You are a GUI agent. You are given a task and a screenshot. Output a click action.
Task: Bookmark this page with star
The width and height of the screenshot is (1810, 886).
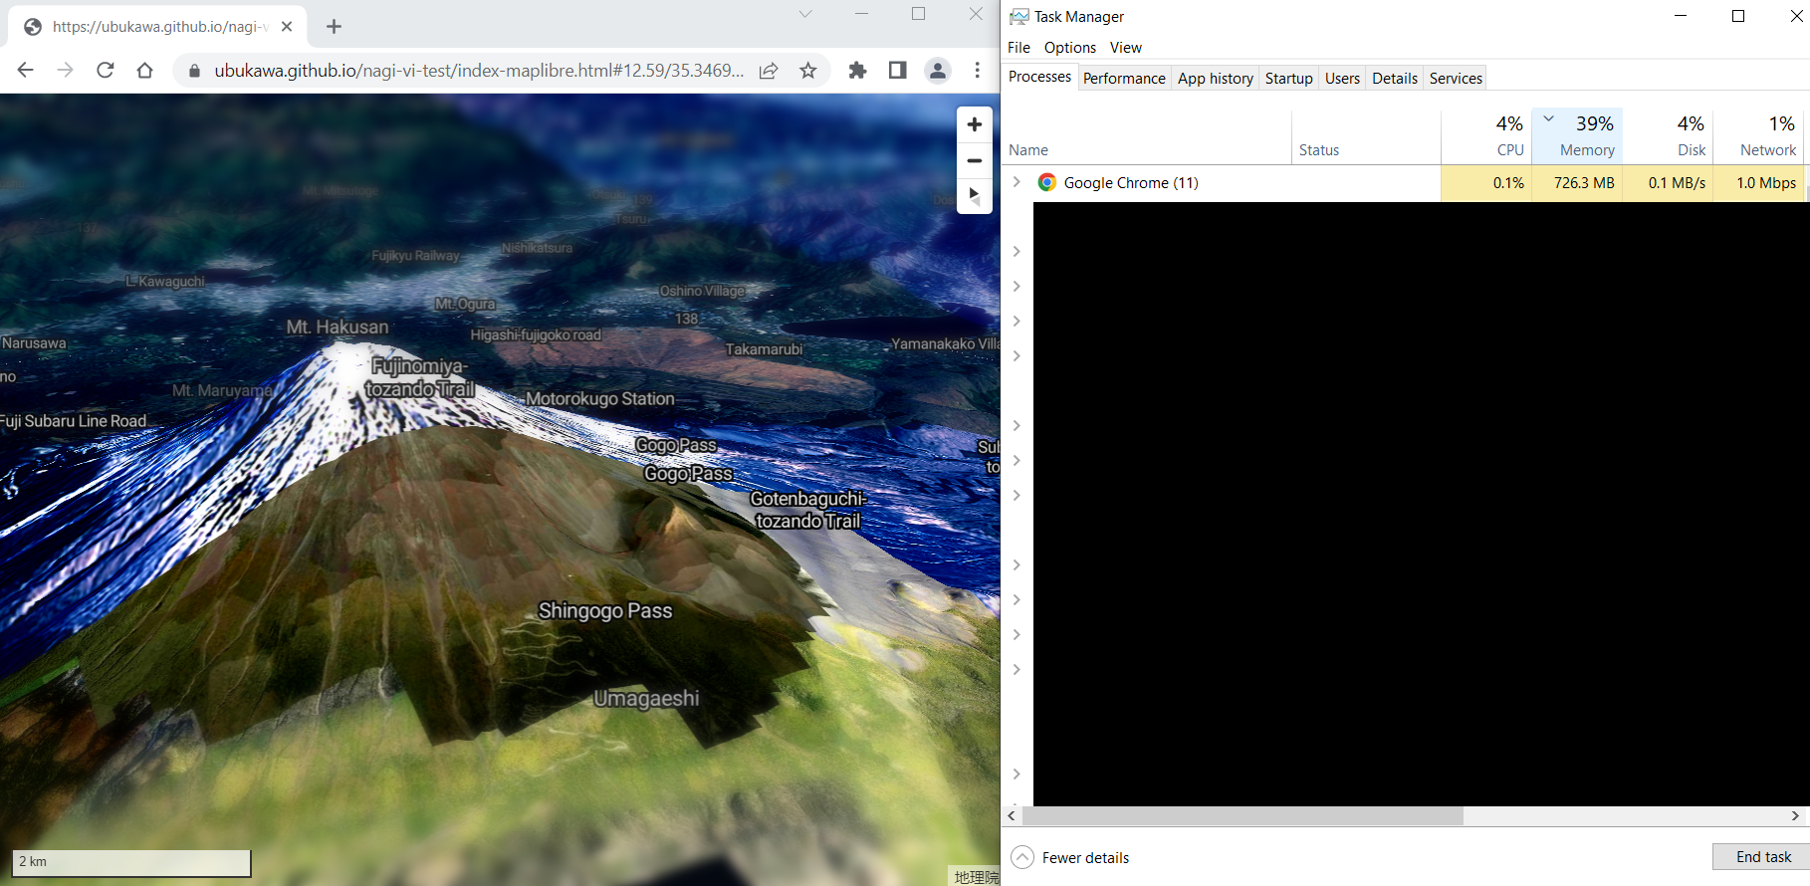click(808, 71)
